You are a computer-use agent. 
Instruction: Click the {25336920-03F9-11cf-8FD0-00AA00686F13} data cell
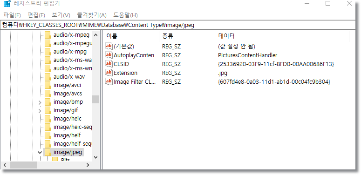276,64
